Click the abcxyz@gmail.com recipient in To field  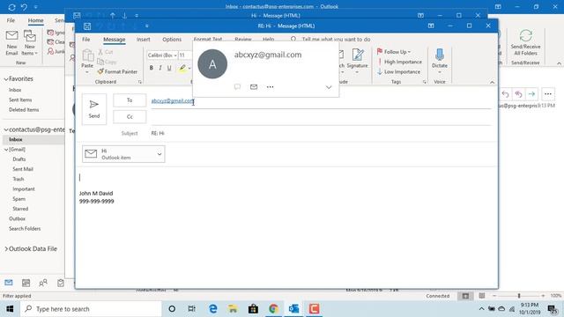click(x=173, y=101)
